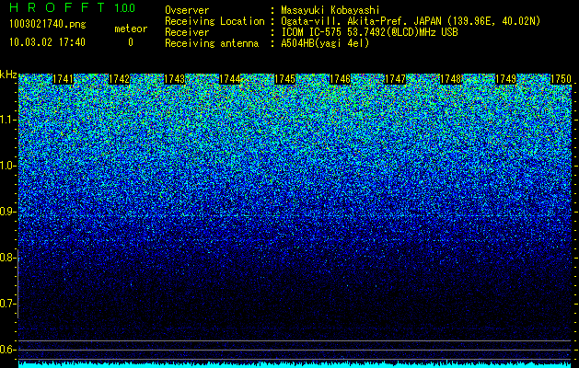579x368 pixels.
Task: Click the meteor label
Action: (131, 29)
